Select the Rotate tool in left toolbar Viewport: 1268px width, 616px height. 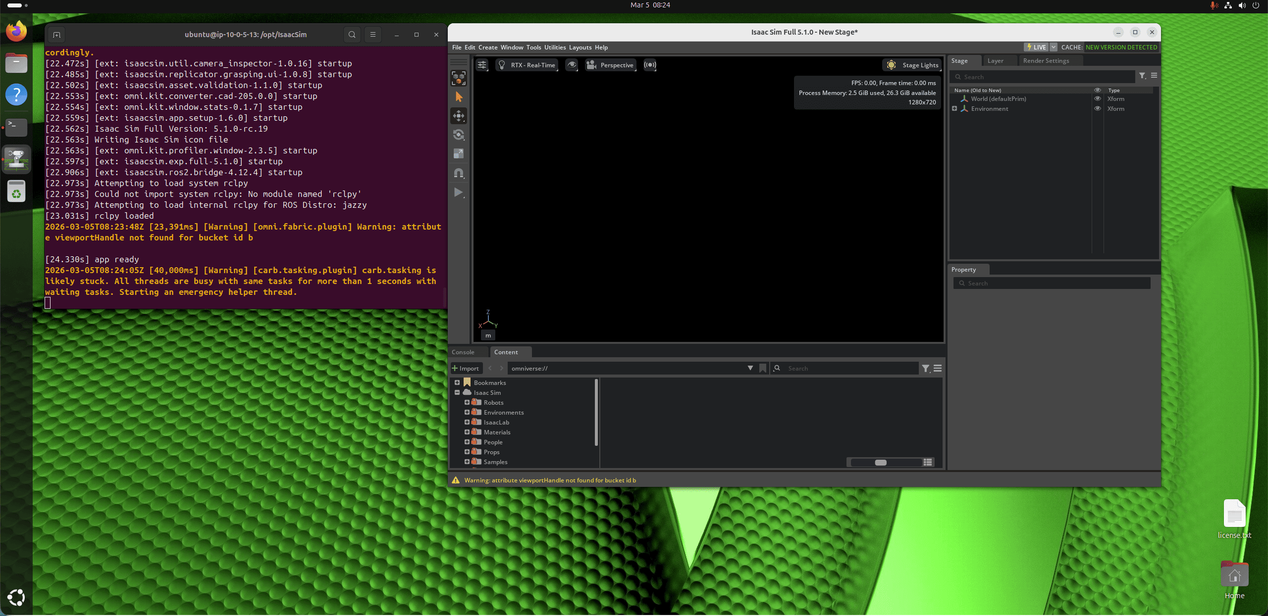tap(459, 135)
